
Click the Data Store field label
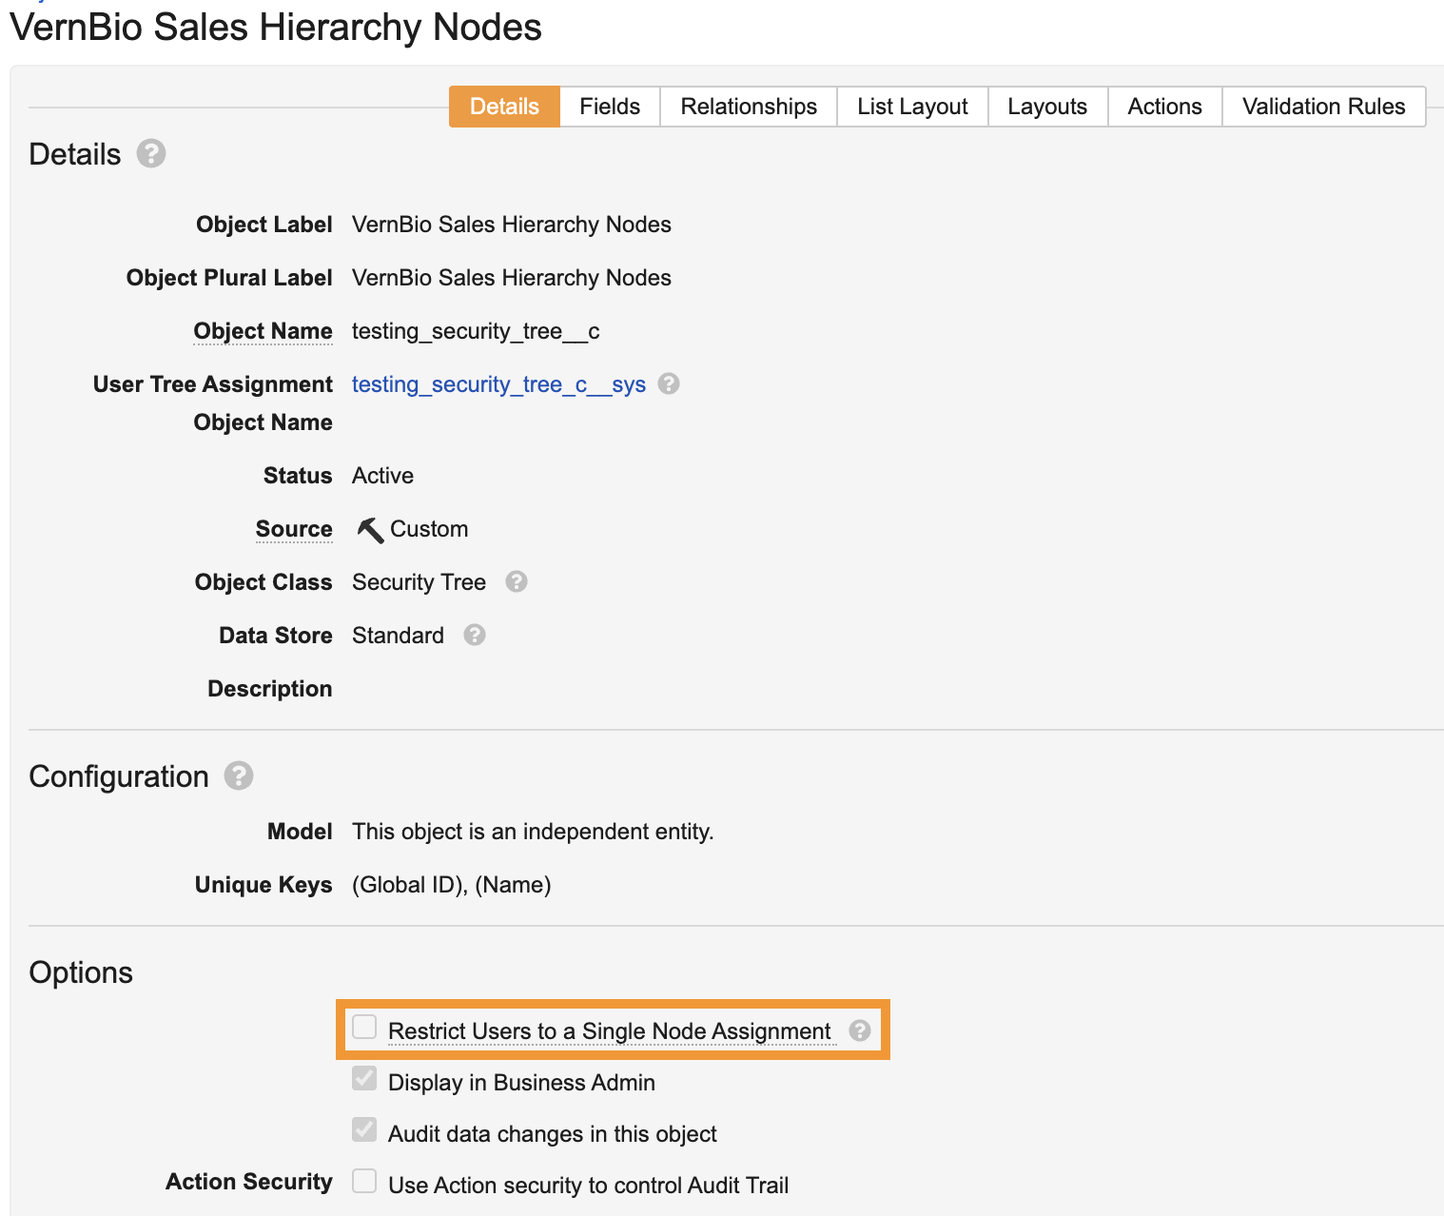[276, 636]
